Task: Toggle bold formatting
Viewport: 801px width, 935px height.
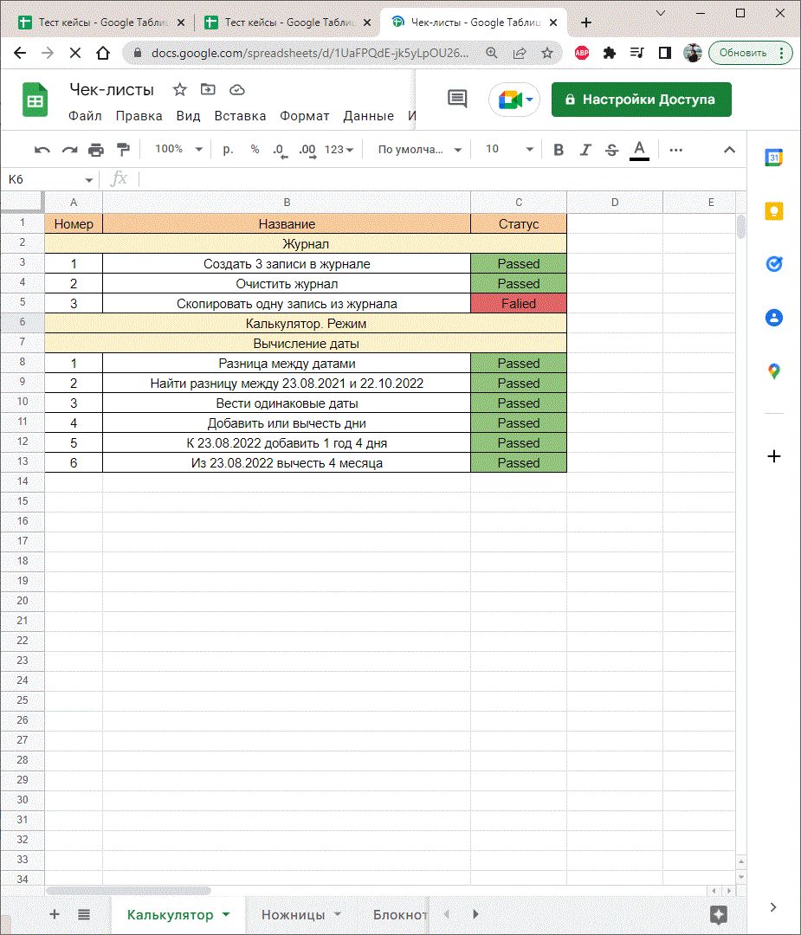Action: (559, 150)
